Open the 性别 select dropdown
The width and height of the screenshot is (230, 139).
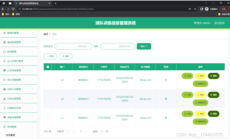coord(118,46)
